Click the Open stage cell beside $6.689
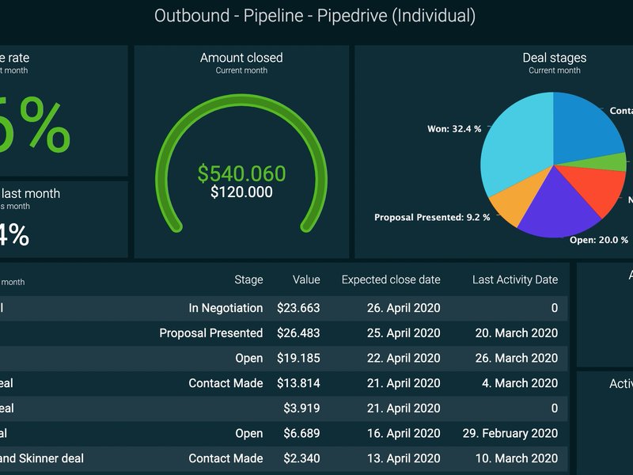This screenshot has height=475, width=633. tap(249, 433)
